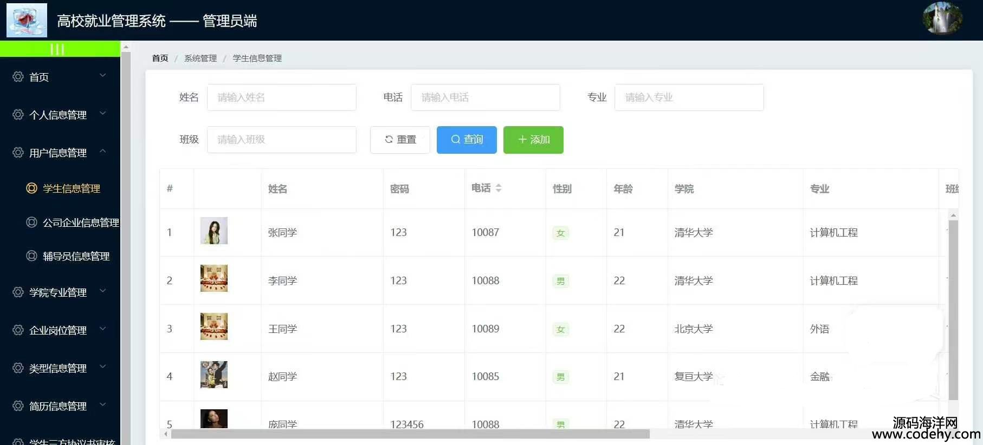Click gear icon beside 类型信息管理
The width and height of the screenshot is (983, 445).
coord(18,368)
